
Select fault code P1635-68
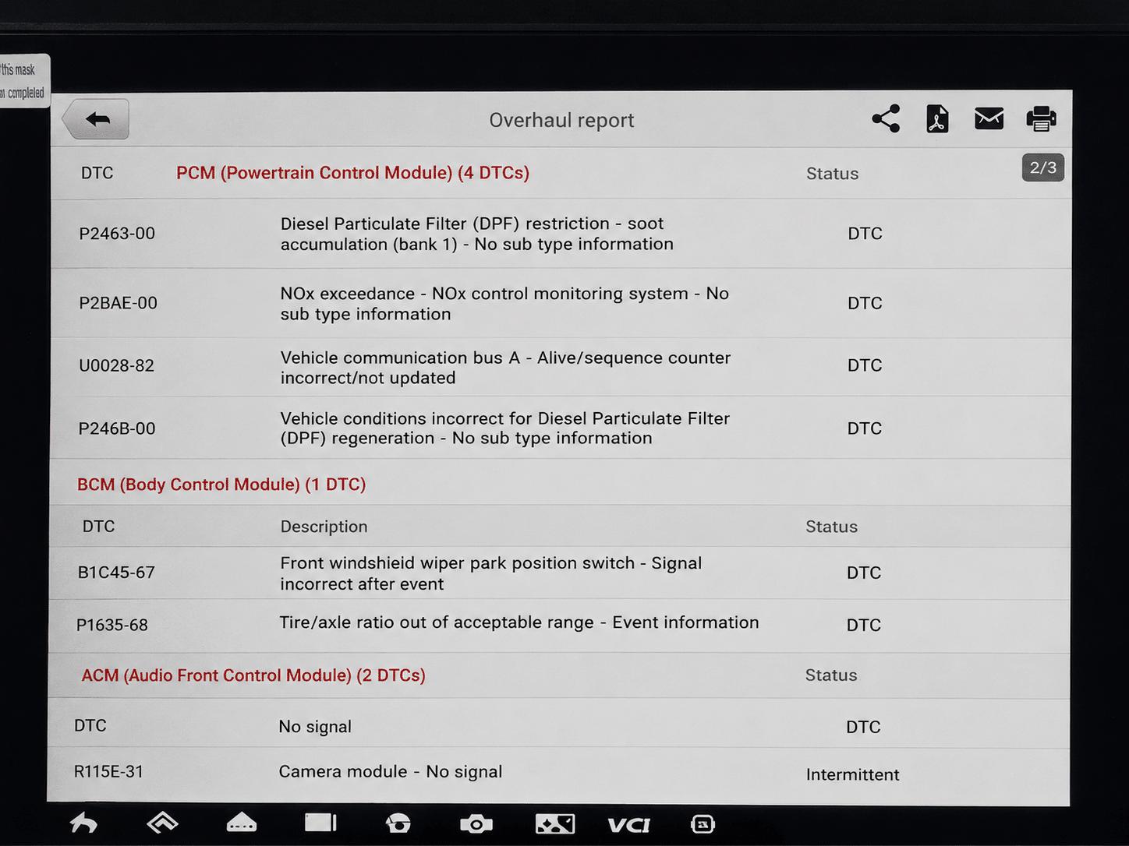[x=111, y=625]
